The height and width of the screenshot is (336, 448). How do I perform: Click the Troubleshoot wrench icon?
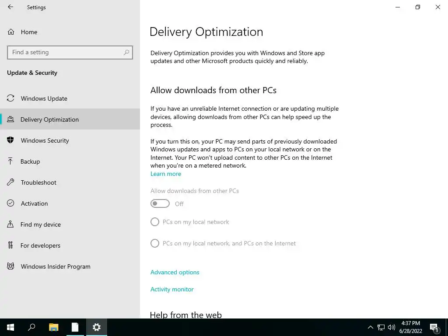pyautogui.click(x=10, y=182)
